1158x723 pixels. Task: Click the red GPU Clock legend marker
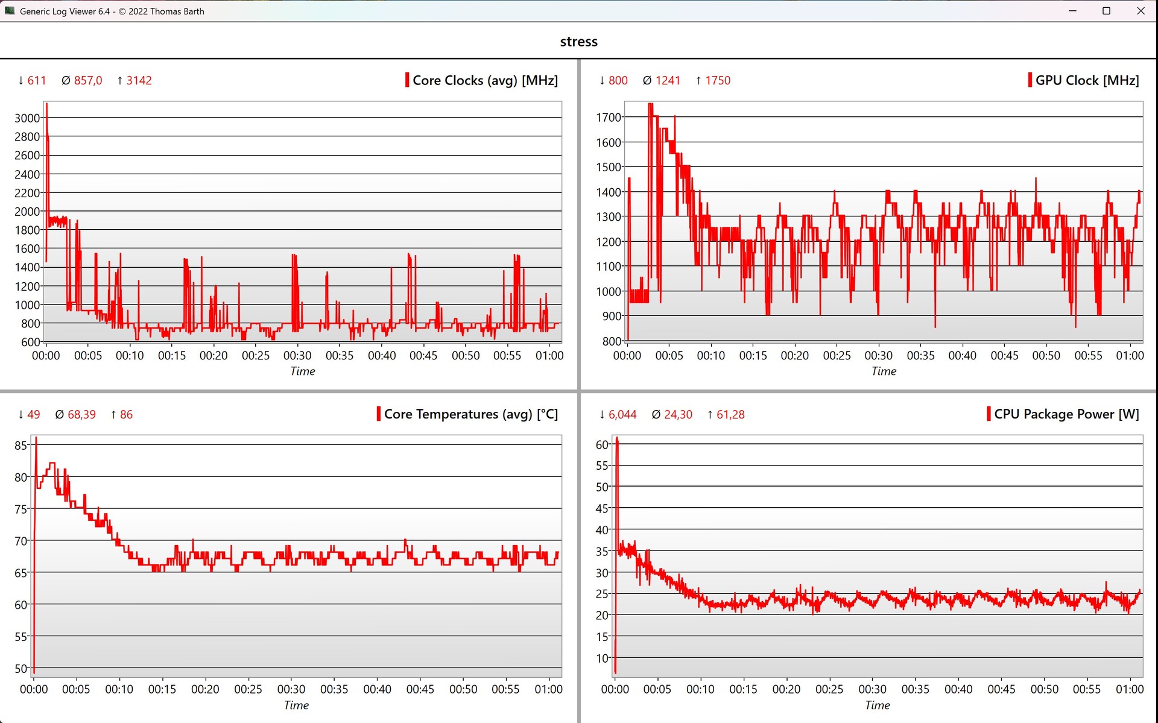tap(1030, 80)
